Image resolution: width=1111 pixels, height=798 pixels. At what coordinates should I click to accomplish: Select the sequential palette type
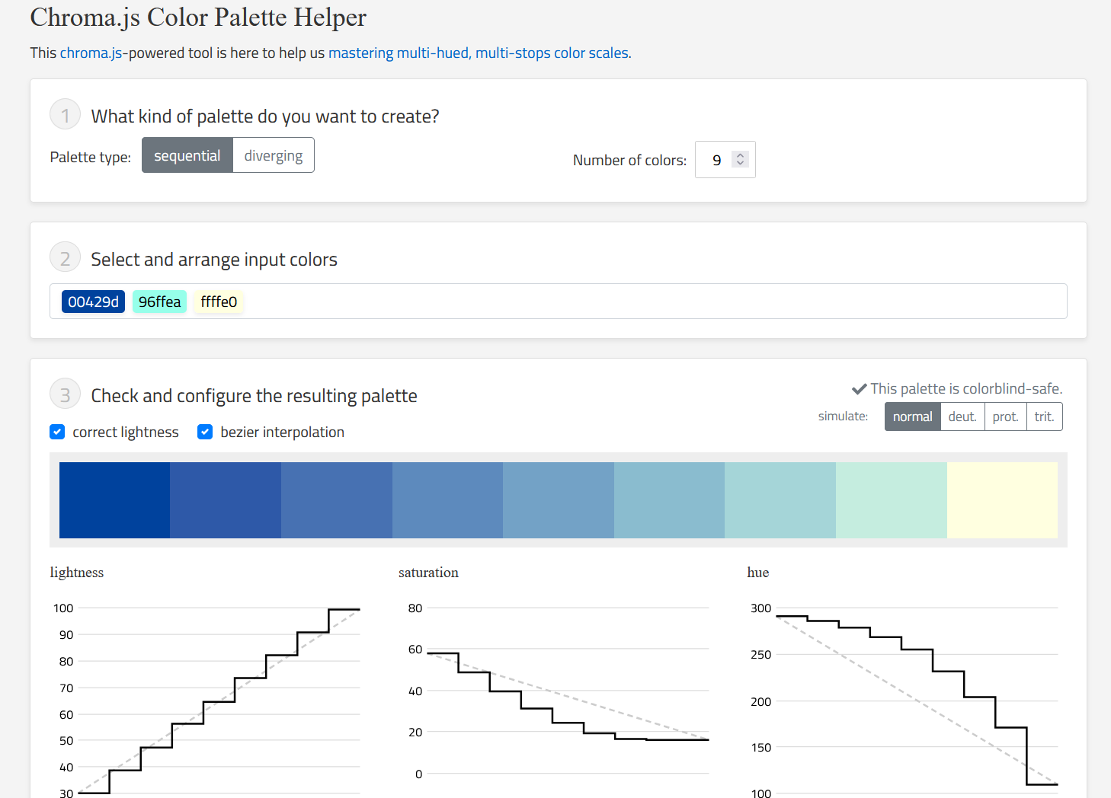pyautogui.click(x=187, y=155)
